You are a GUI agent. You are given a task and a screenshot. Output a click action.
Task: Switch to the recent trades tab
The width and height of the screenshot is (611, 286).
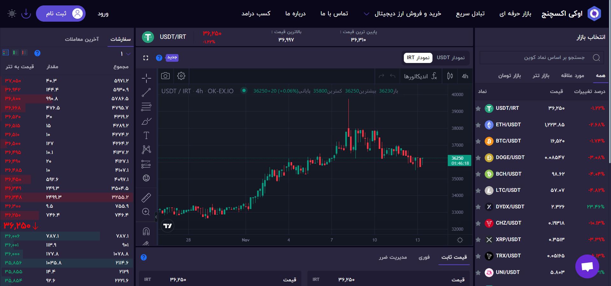(x=82, y=39)
